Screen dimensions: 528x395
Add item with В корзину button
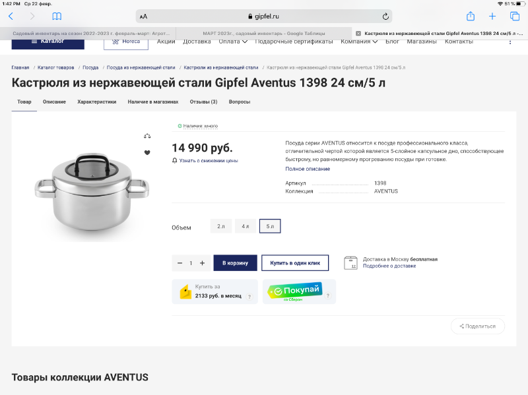tap(235, 262)
